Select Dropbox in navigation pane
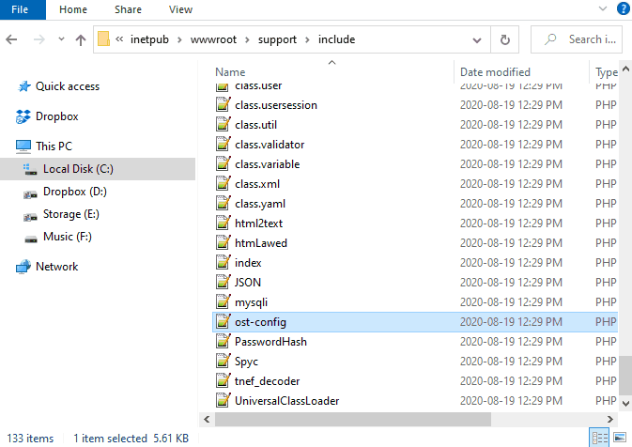Screen dimensions: 632x447 point(57,116)
